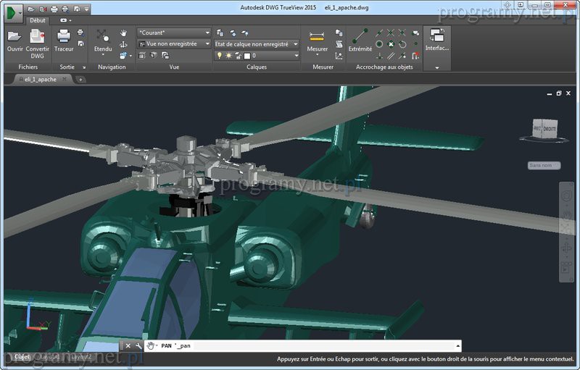The width and height of the screenshot is (580, 370).
Task: Click the new drawing tab plus button
Action: (80, 79)
